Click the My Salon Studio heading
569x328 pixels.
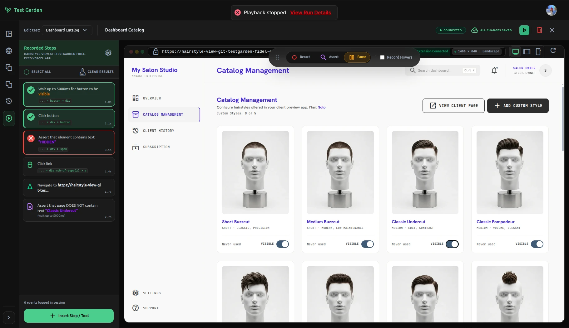click(155, 70)
